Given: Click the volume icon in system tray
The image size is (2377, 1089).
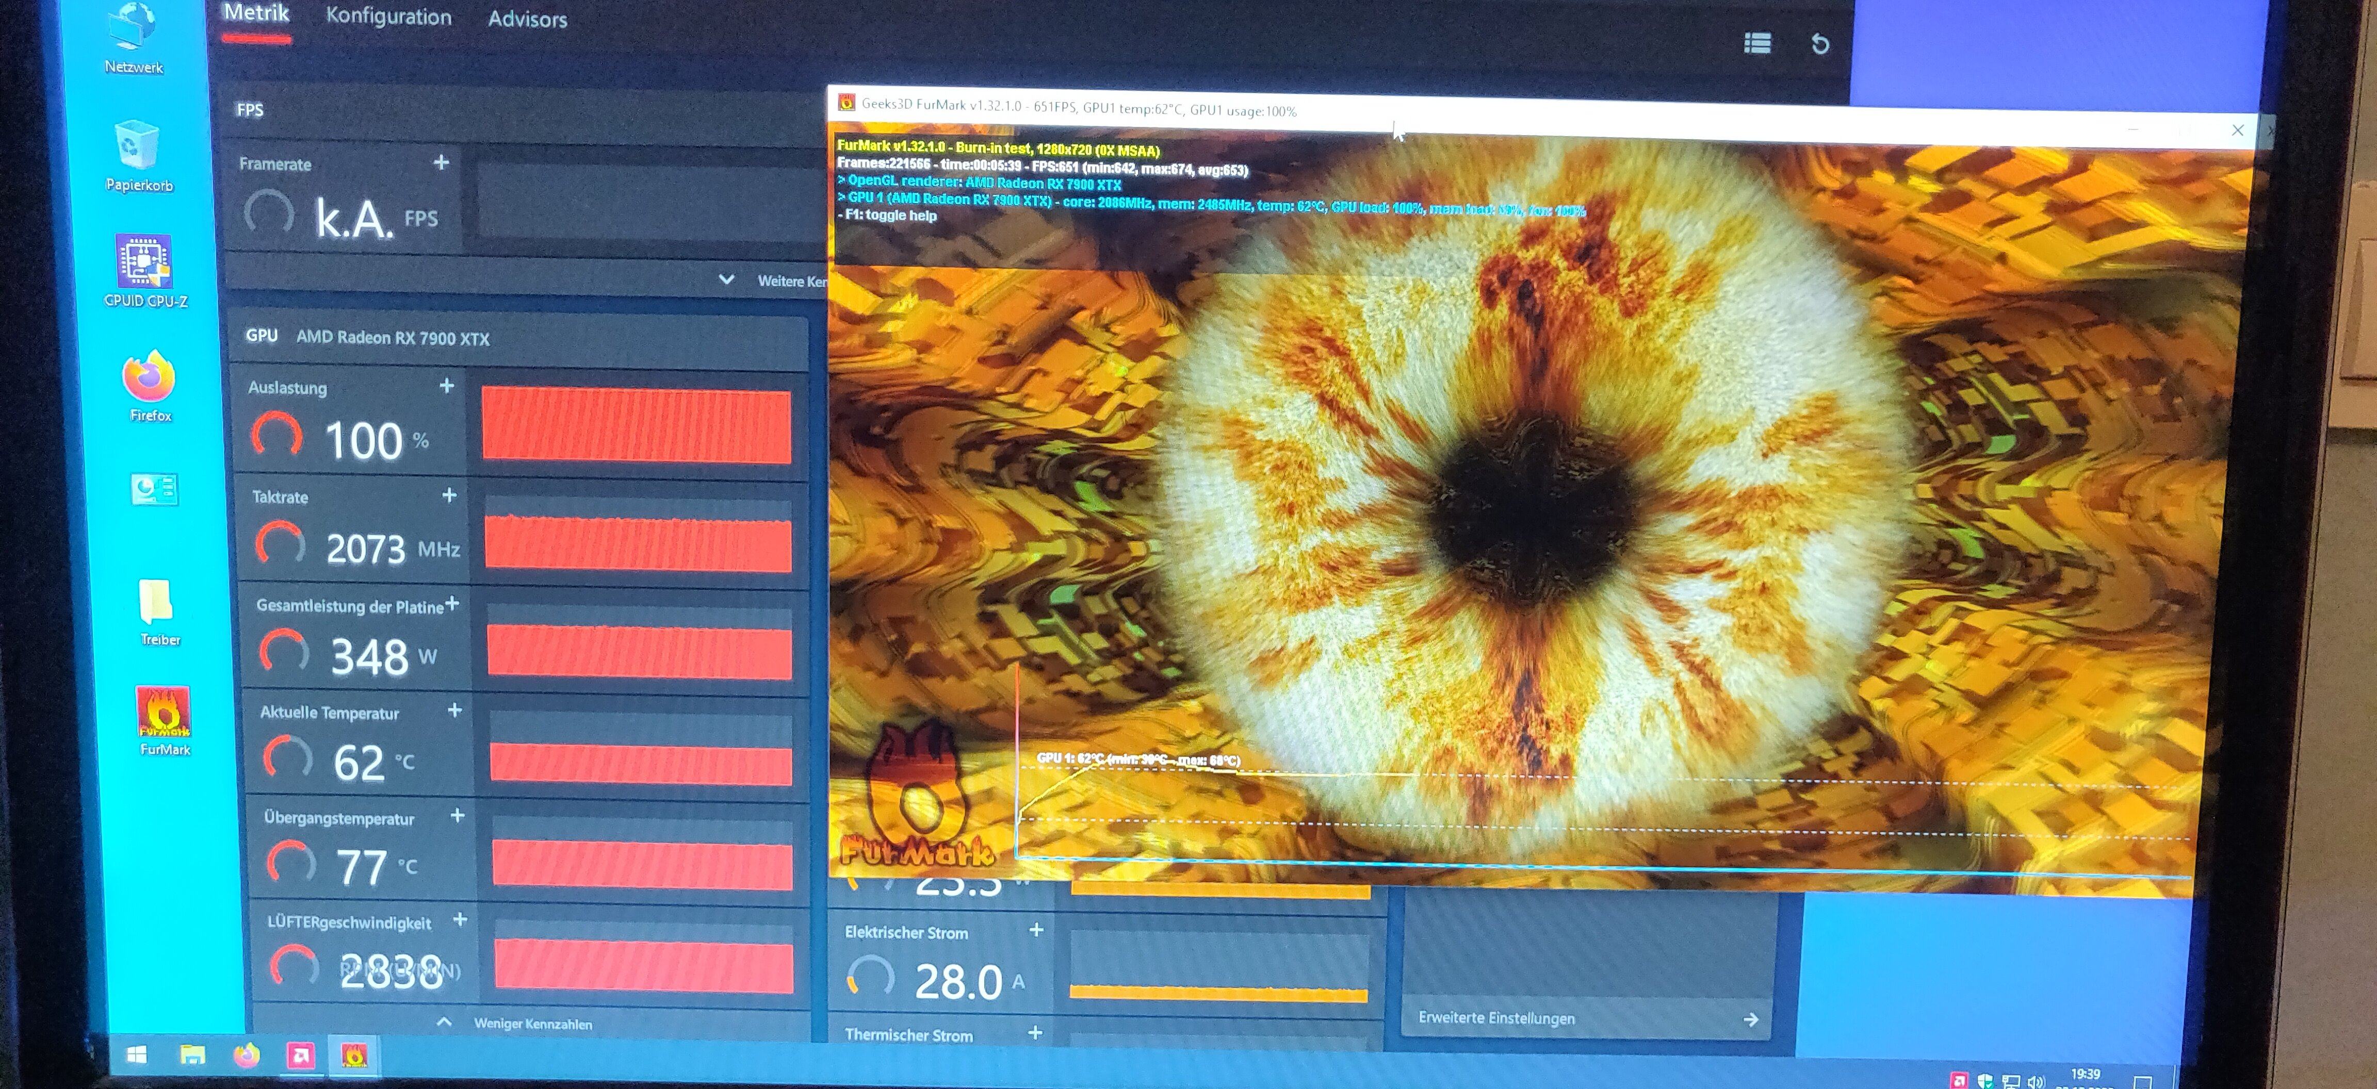Looking at the screenshot, I should click(2036, 1082).
